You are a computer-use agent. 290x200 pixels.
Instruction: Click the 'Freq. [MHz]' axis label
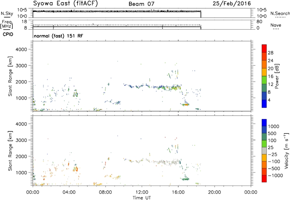[x=7, y=25]
